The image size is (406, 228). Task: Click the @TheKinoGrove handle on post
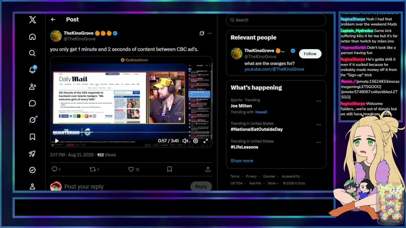[80, 39]
